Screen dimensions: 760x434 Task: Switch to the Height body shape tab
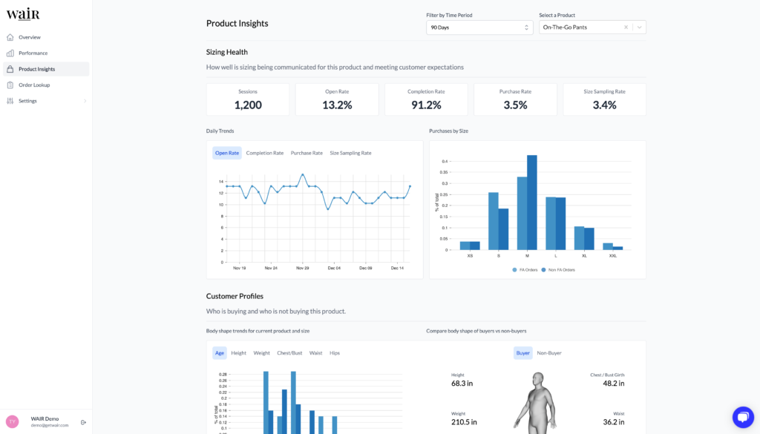[238, 353]
